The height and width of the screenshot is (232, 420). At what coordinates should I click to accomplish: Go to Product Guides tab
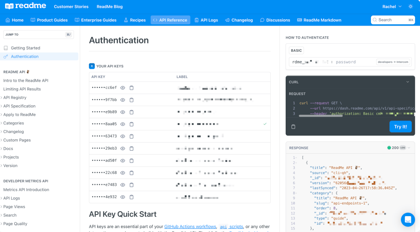(49, 20)
